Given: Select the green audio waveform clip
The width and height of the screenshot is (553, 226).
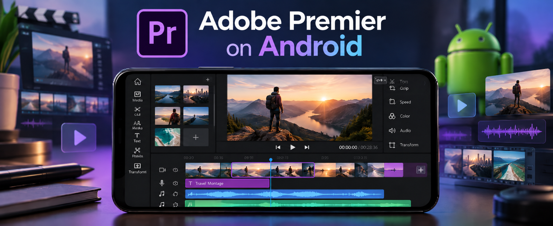Looking at the screenshot, I should pos(298,204).
